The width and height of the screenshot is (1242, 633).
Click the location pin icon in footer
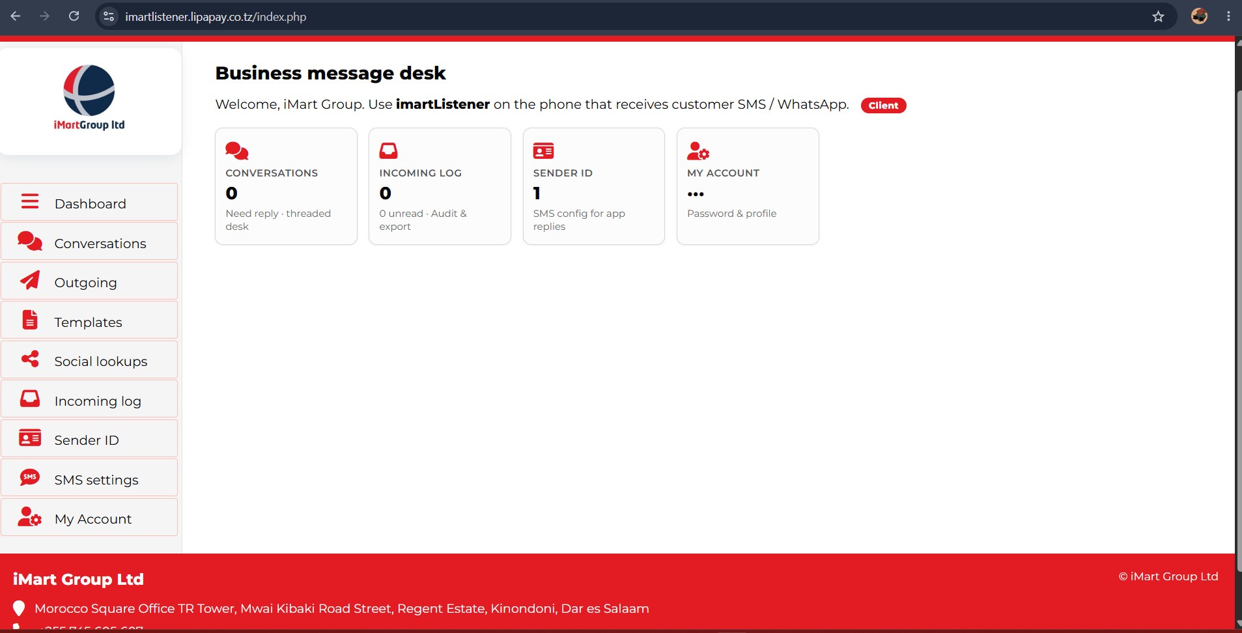(x=19, y=608)
